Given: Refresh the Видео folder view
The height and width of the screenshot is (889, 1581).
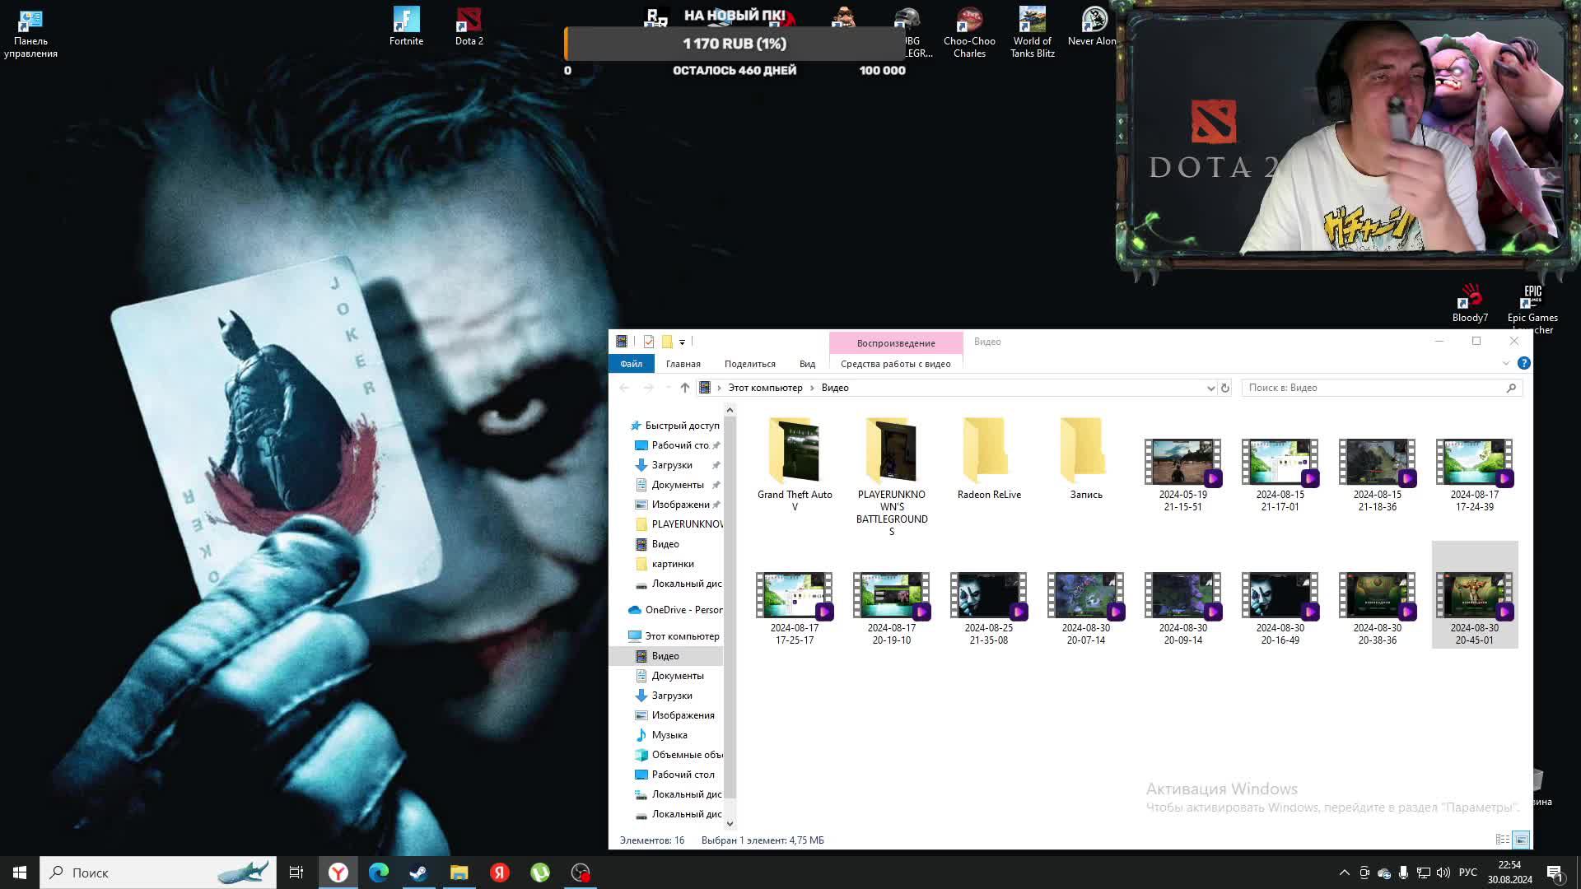Looking at the screenshot, I should (1225, 388).
